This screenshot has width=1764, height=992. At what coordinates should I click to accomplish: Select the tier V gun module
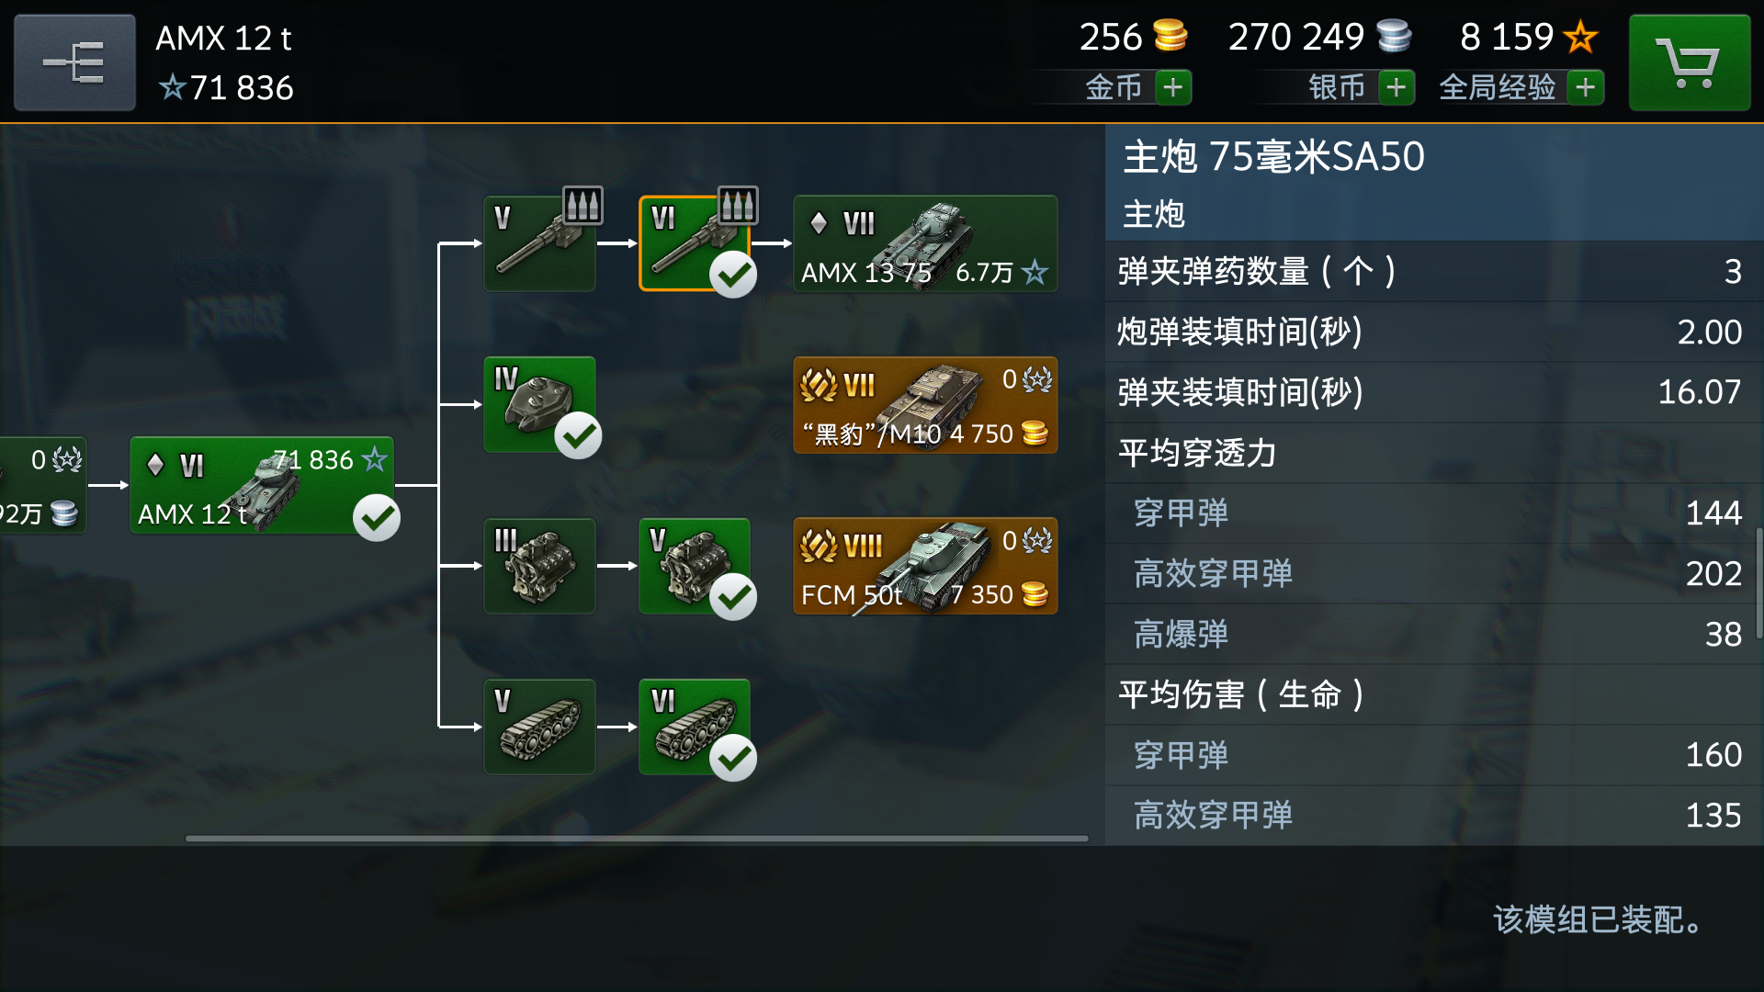[540, 243]
